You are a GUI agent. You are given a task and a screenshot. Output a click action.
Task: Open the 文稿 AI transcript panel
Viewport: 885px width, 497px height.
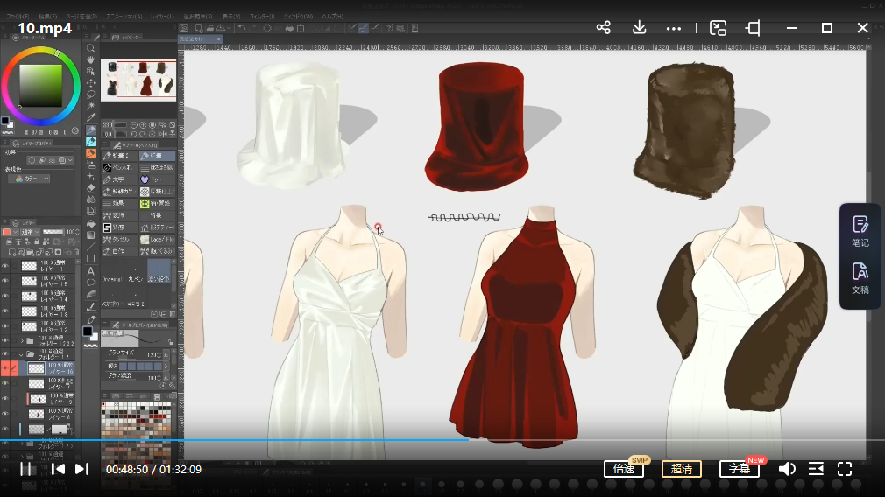point(860,278)
